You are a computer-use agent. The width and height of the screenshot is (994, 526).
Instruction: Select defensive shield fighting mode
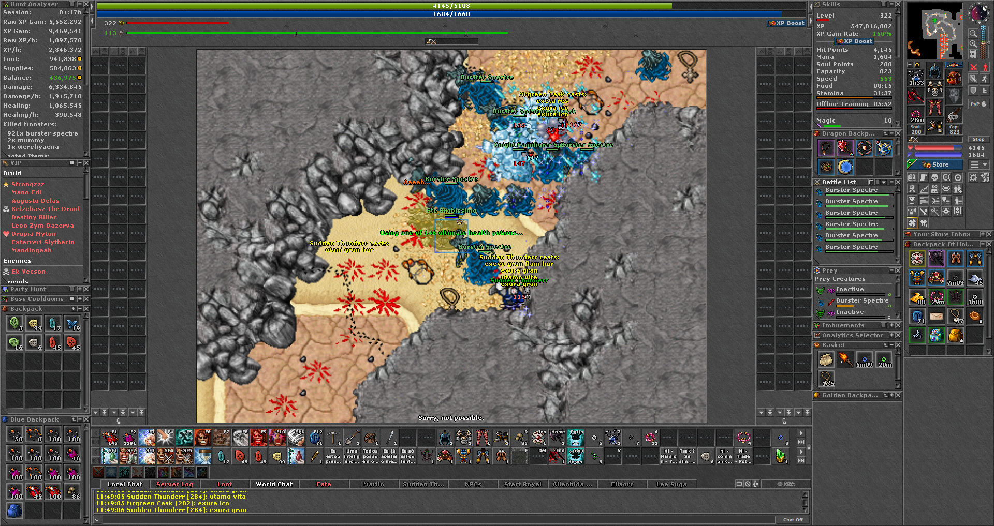[x=973, y=91]
